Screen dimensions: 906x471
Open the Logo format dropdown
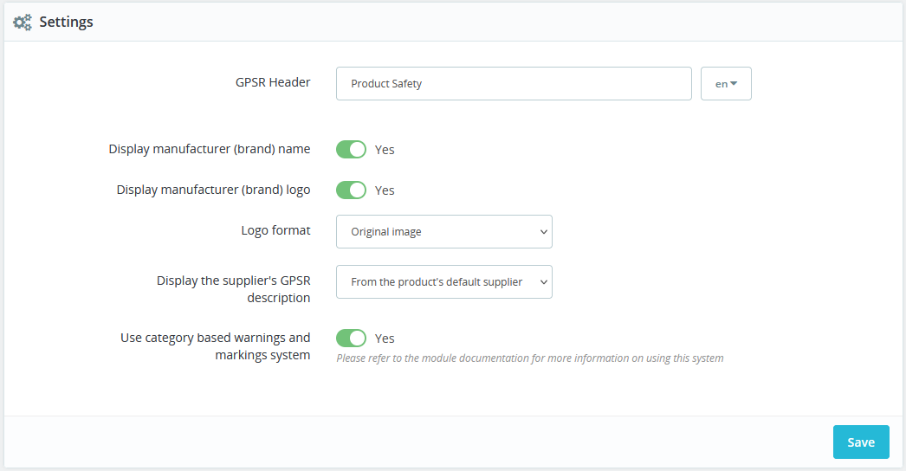443,232
